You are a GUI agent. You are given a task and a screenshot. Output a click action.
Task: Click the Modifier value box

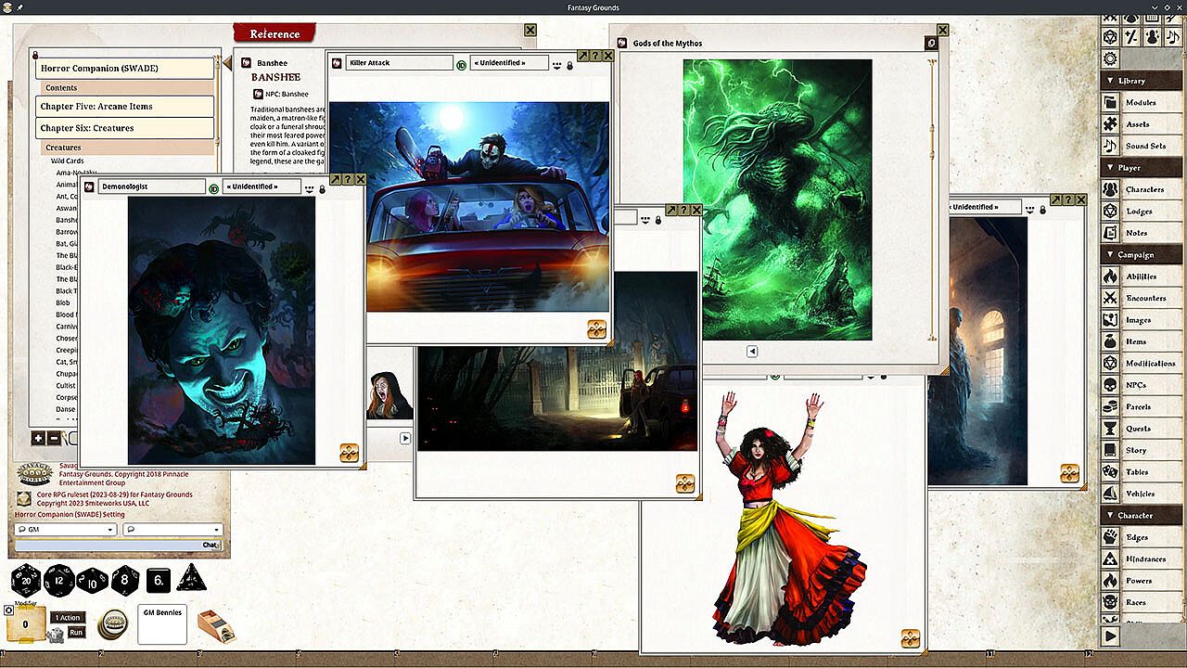click(x=25, y=624)
